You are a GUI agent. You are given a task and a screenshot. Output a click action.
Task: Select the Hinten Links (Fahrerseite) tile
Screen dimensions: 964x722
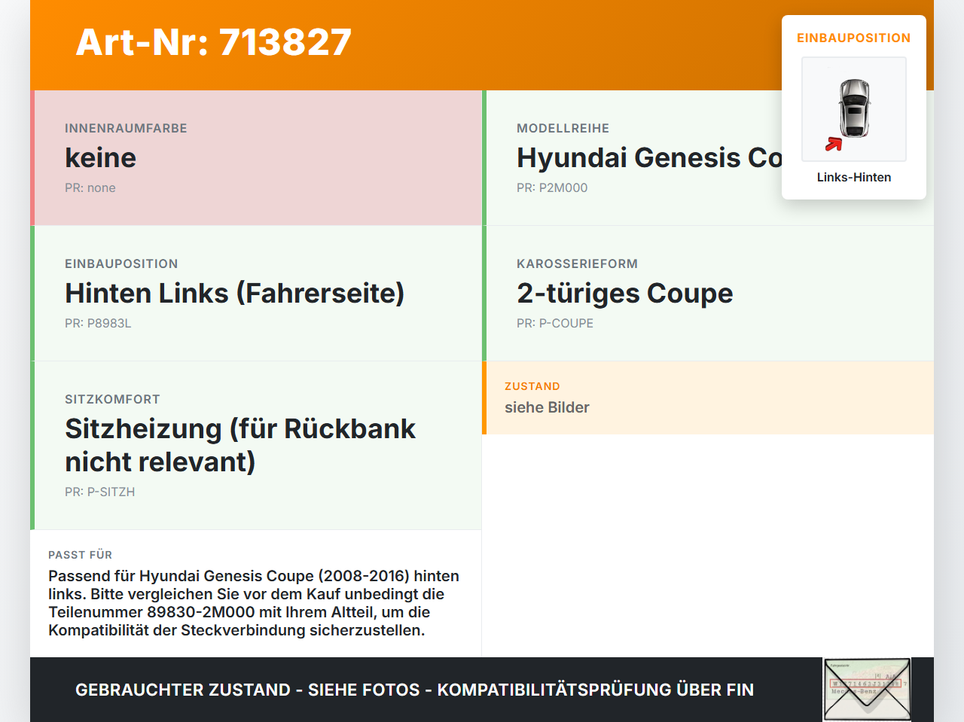[x=256, y=294]
